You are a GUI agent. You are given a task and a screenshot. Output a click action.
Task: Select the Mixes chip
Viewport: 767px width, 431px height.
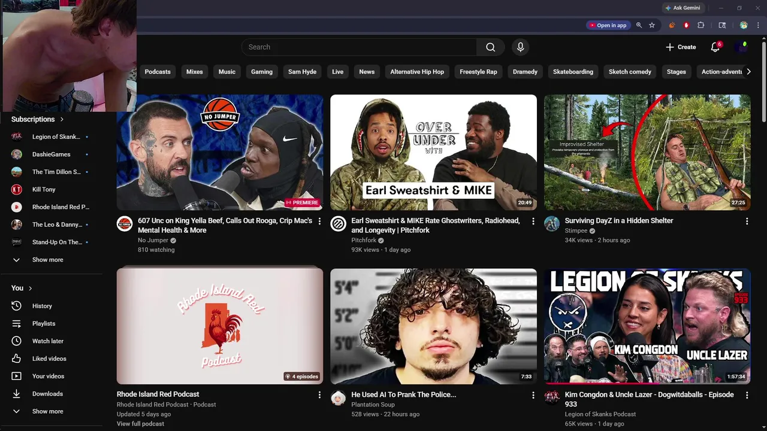point(195,72)
